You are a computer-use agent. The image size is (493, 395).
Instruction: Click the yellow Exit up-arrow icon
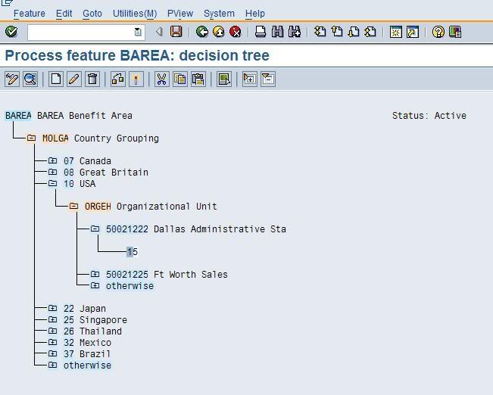[x=219, y=32]
